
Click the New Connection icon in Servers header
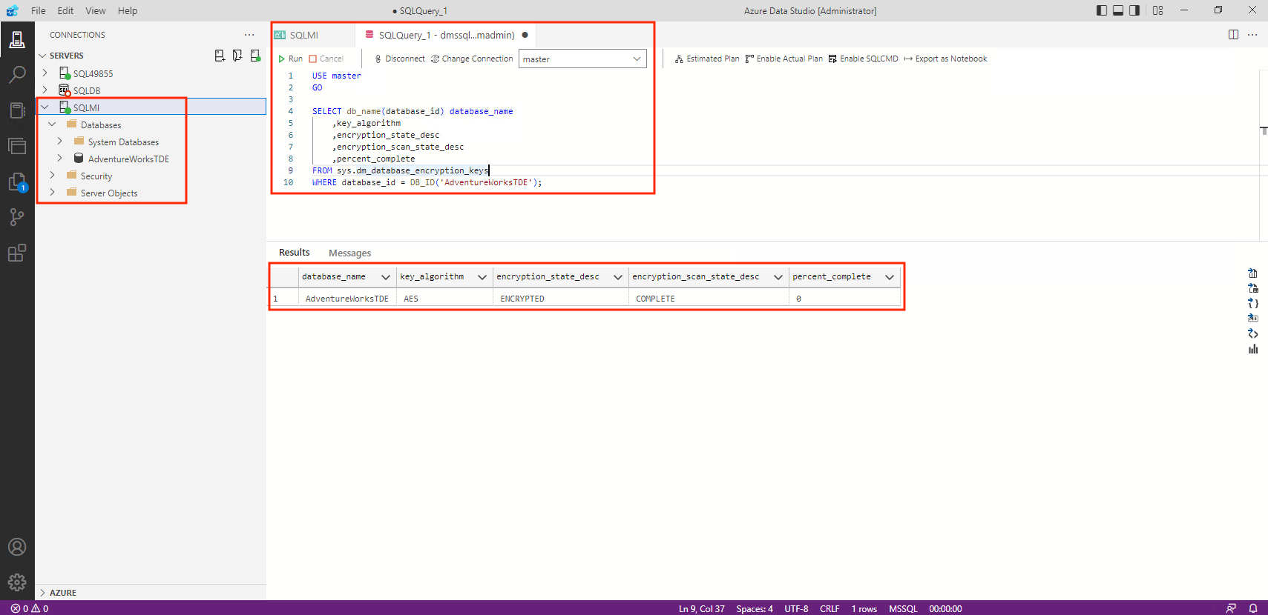(220, 56)
